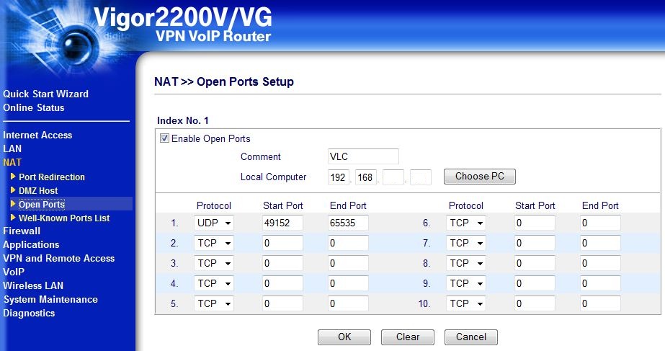Viewport: 665px width, 351px height.
Task: Click row 2 Start Port field
Action: [x=283, y=243]
